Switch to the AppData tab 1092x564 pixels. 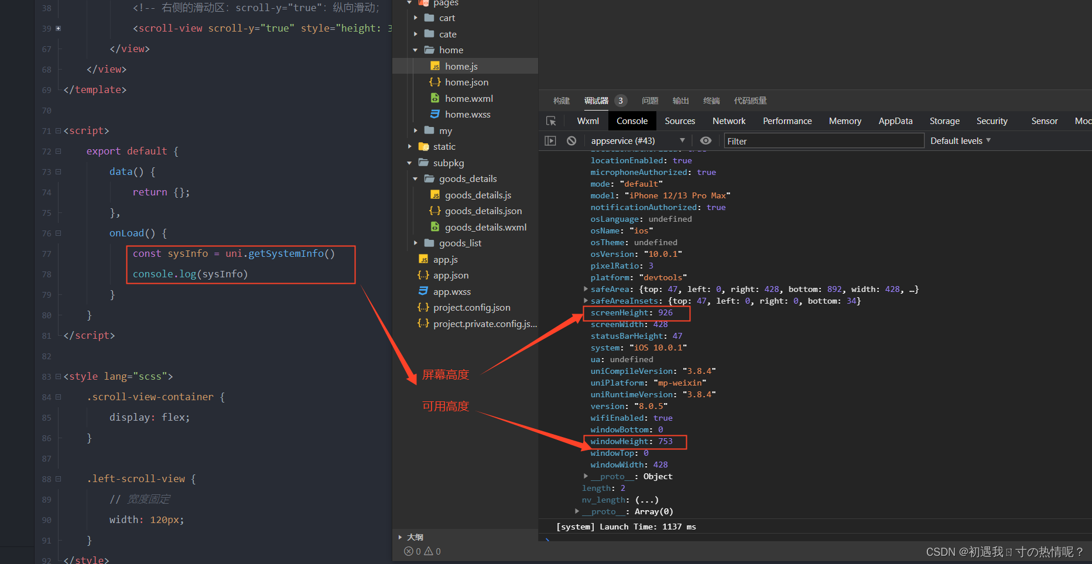pos(895,121)
